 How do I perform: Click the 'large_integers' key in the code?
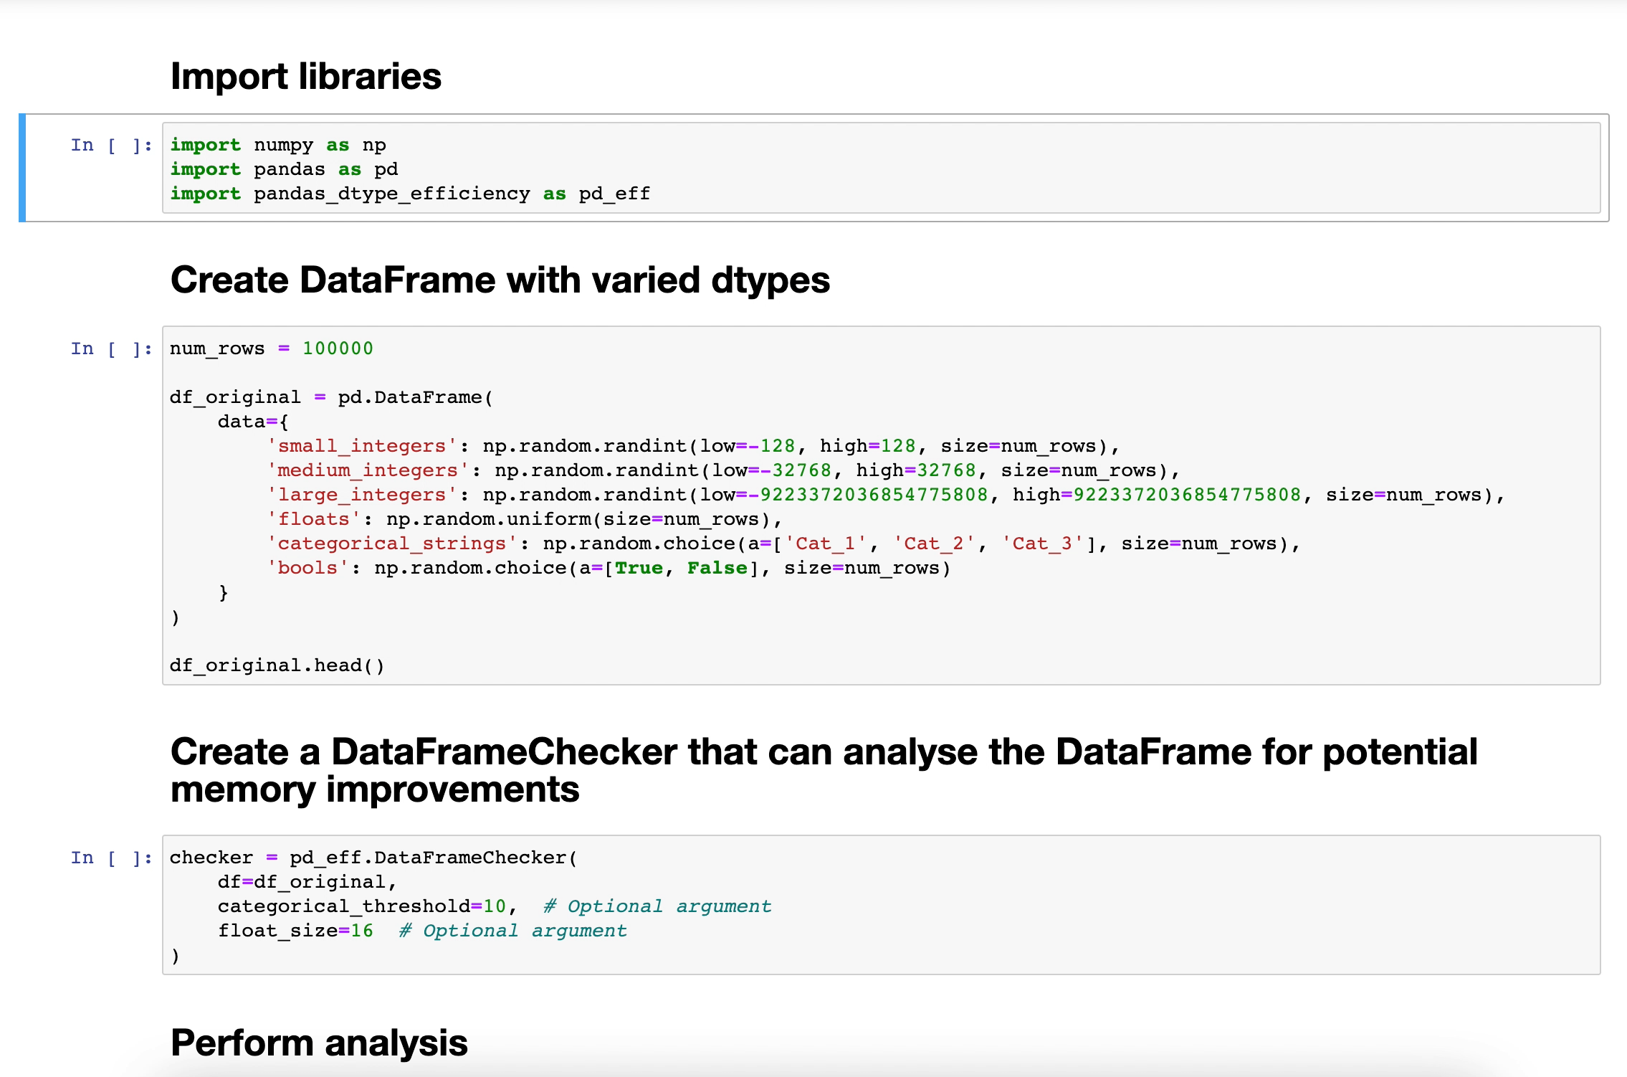point(361,495)
